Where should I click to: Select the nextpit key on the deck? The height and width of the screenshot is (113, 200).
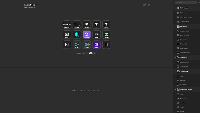67,24
